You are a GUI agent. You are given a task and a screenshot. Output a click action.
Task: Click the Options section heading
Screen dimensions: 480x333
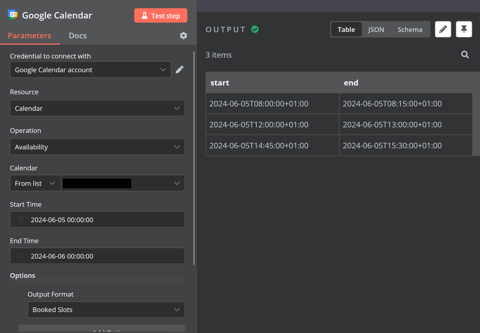(23, 275)
